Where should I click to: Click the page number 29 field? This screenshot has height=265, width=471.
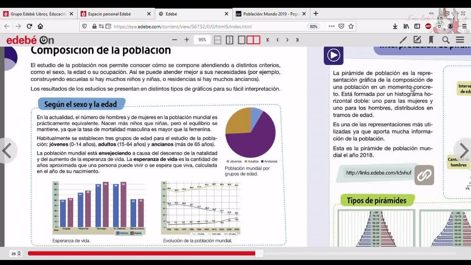coord(13,253)
